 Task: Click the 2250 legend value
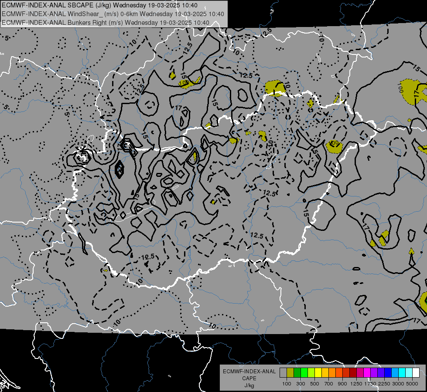(384, 384)
